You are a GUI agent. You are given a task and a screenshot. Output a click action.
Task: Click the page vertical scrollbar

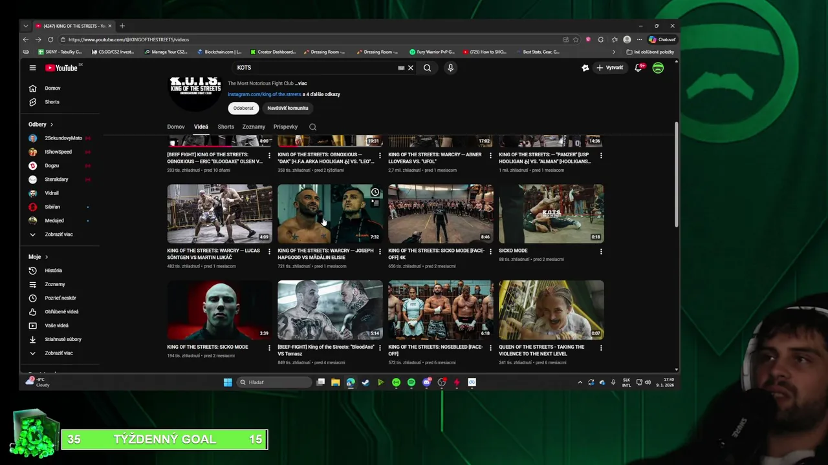(677, 174)
